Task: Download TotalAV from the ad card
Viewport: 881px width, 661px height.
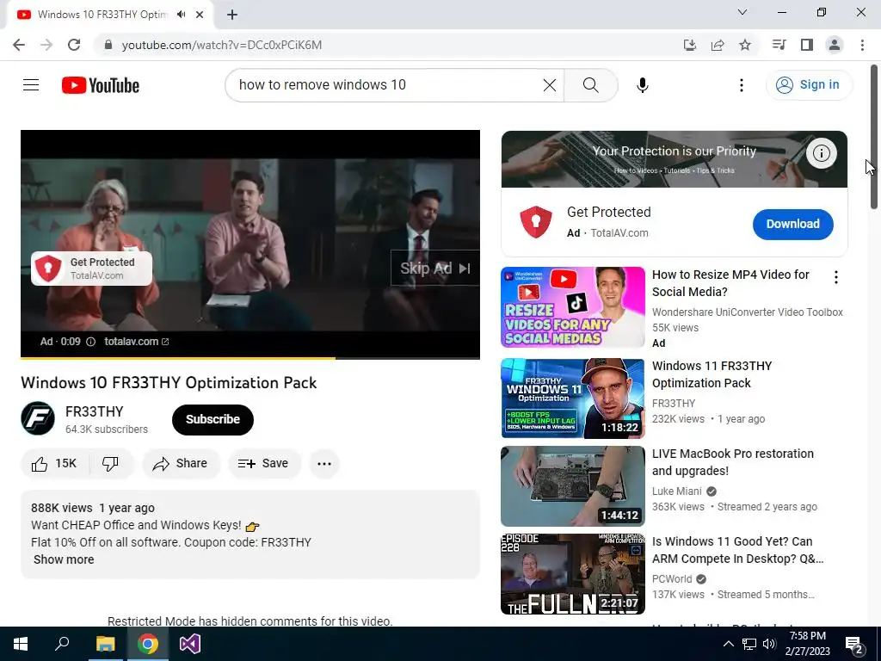Action: 792,224
